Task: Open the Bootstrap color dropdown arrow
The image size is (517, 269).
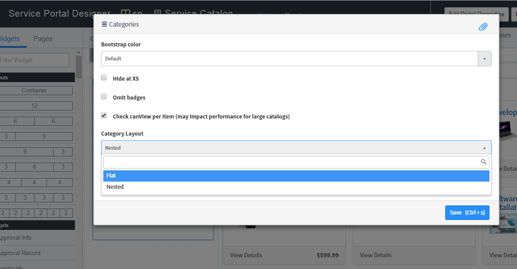Action: (x=485, y=59)
